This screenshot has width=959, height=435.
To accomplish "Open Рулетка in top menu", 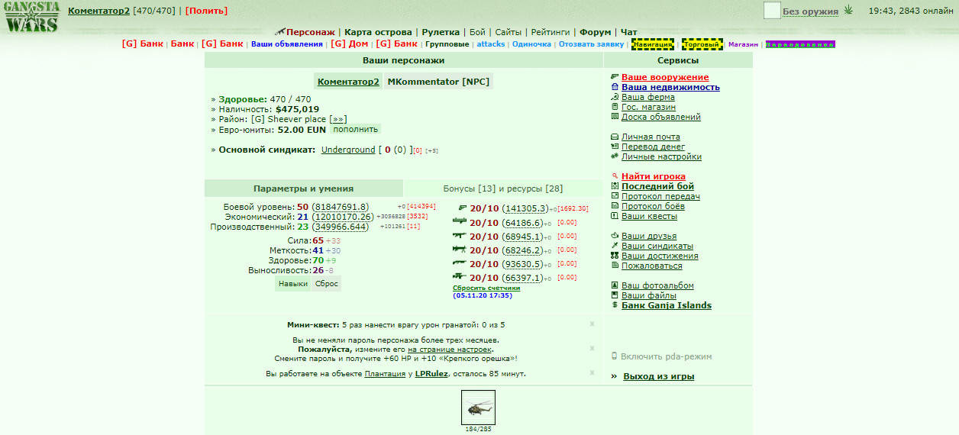I will pyautogui.click(x=441, y=32).
